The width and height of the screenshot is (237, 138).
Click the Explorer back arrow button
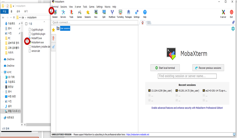(x=3, y=18)
